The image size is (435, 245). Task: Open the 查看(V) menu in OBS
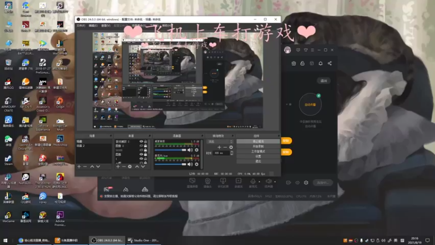coord(105,26)
